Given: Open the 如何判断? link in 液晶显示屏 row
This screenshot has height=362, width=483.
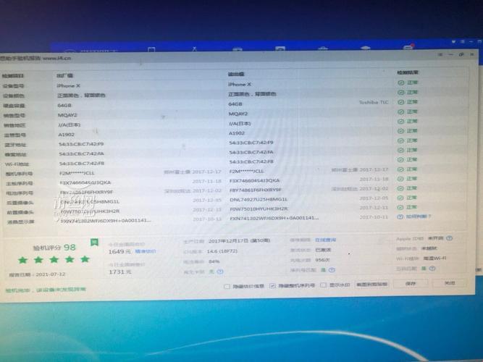Looking at the screenshot, I should [418, 216].
